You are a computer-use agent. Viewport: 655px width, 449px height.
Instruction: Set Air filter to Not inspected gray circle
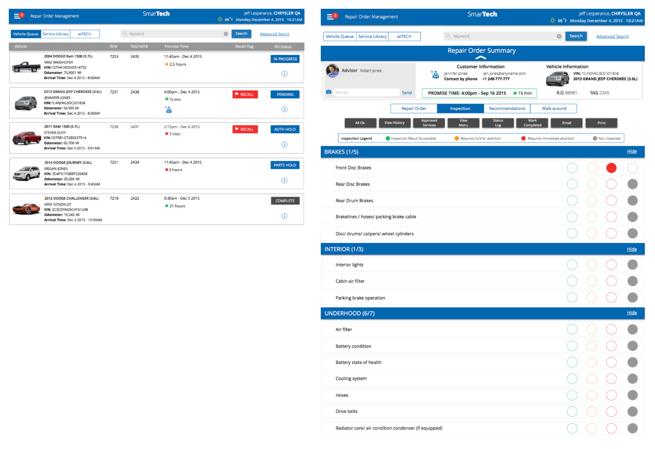(x=632, y=329)
